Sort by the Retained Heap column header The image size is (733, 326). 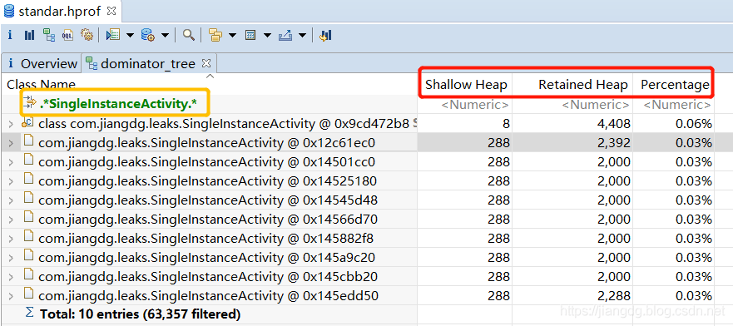point(583,85)
